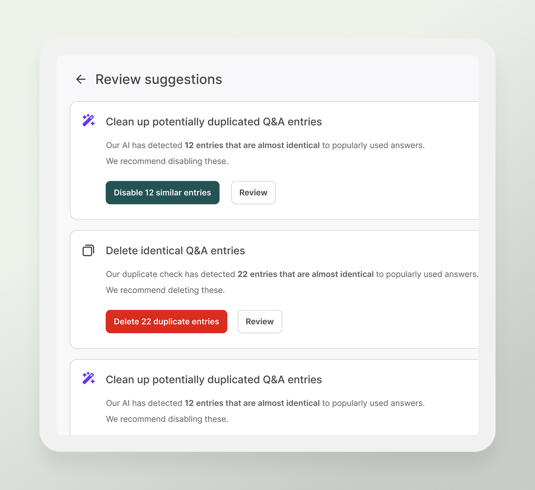Click bottom card's 'We recommend disabling these.' text

[x=167, y=419]
